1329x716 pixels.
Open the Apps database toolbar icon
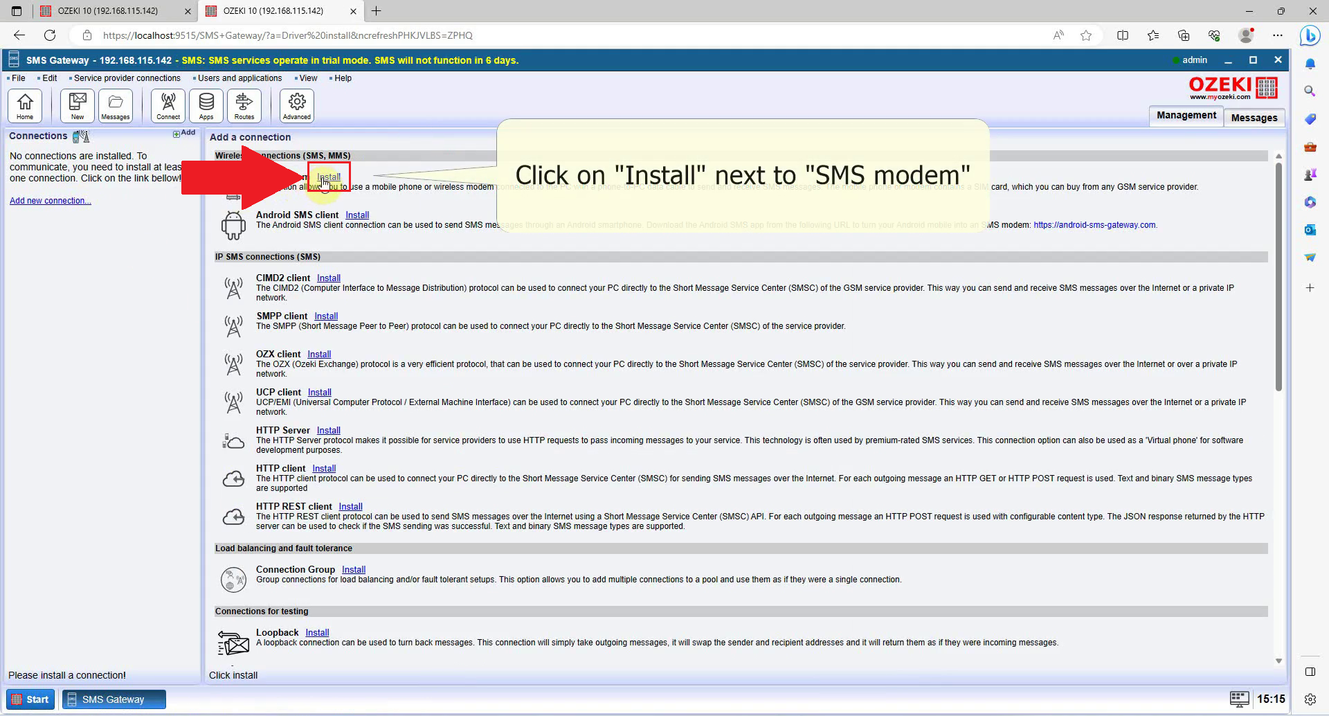[206, 106]
